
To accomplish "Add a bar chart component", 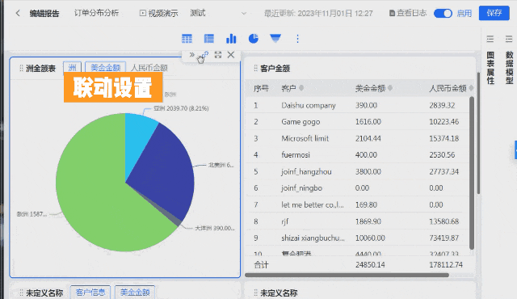I will 231,39.
